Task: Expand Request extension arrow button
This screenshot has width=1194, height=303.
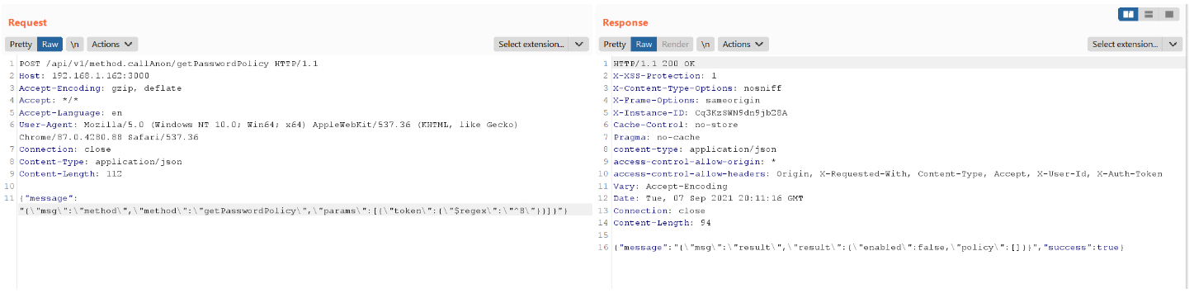Action: (x=579, y=45)
